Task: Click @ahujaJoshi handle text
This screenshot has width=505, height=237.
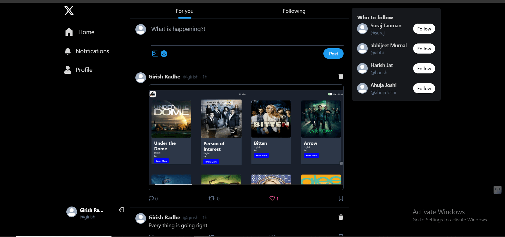Action: (x=383, y=93)
